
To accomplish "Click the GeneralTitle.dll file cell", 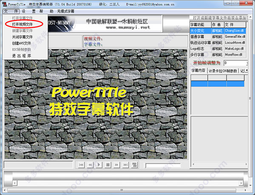I will (235, 37).
